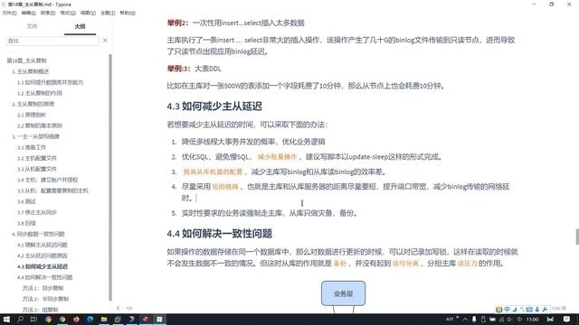The height and width of the screenshot is (325, 579).
Task: Switch to the 文件 sidebar tab
Action: click(33, 26)
